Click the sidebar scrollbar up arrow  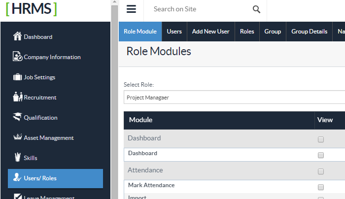point(114,2)
